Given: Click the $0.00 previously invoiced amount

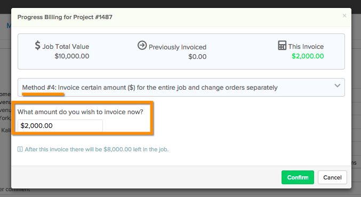Looking at the screenshot, I should (197, 57).
